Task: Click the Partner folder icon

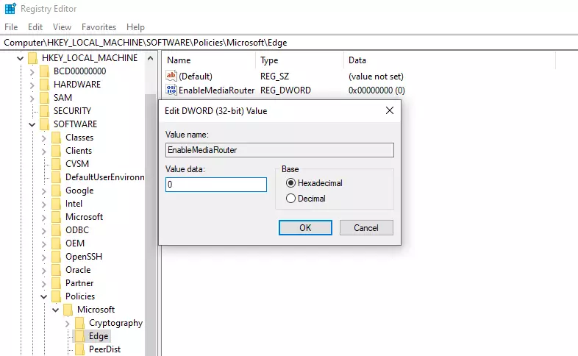Action: [x=57, y=283]
